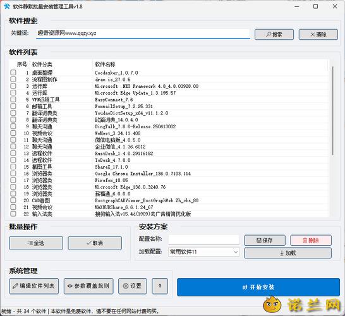Image resolution: width=345 pixels, height=316 pixels.
Task: Click the ? help button
Action: point(160,286)
